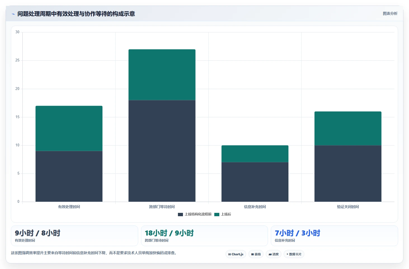Select the stat value 18小时 / 9小时
This screenshot has width=409, height=269.
tap(169, 233)
